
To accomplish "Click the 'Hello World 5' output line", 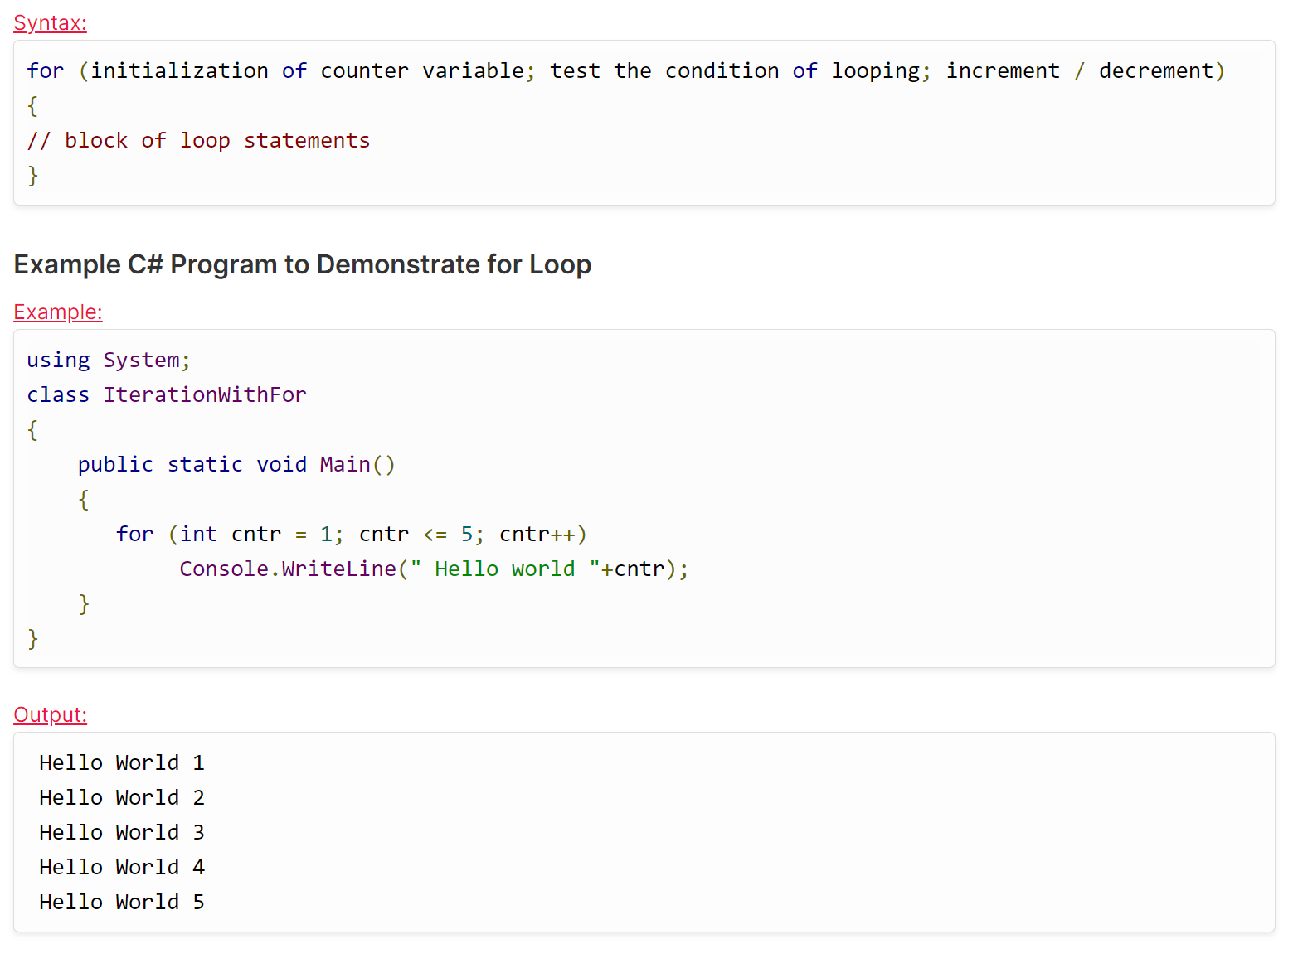I will (122, 903).
